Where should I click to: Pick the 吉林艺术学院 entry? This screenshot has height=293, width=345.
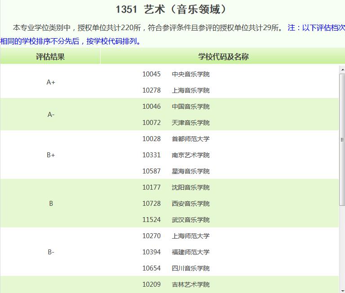[x=190, y=284]
